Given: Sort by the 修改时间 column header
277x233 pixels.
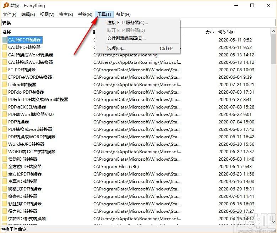Looking at the screenshot, I should point(227,32).
